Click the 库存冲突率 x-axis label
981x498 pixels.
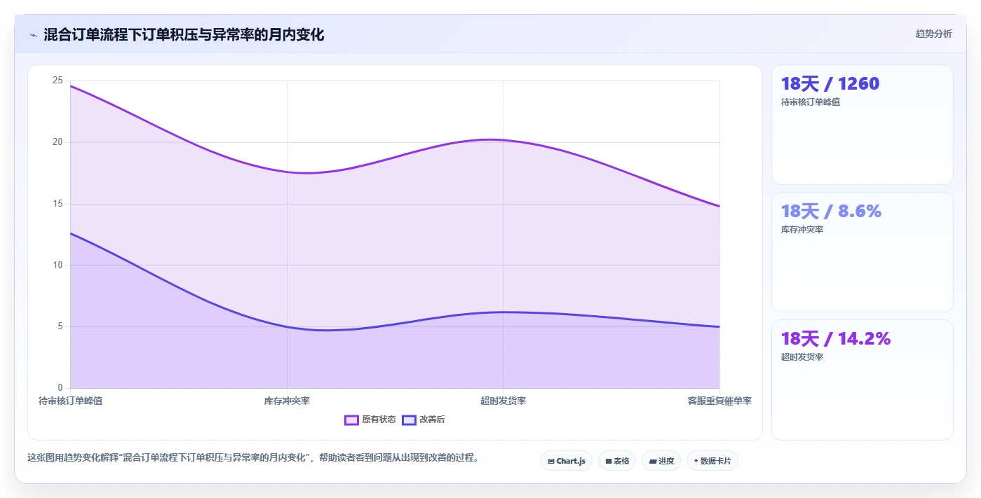(287, 401)
